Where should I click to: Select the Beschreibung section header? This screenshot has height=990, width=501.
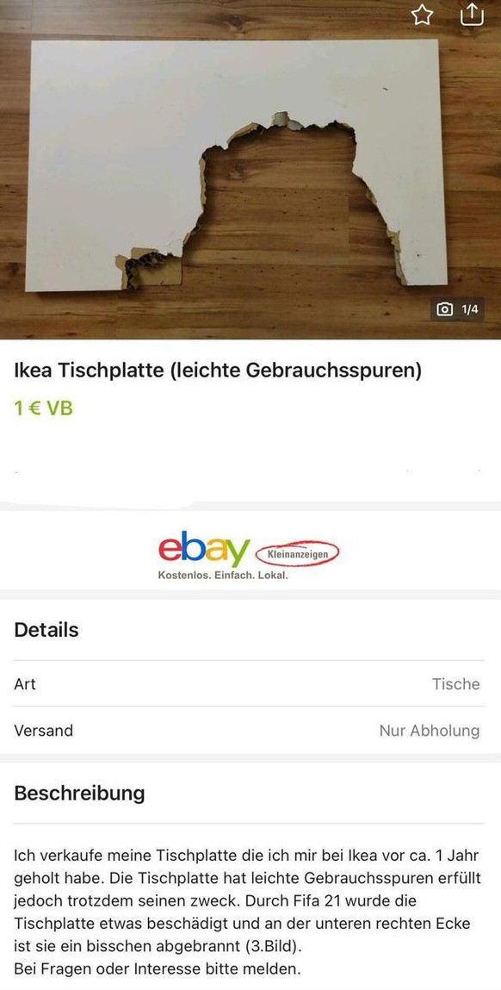pyautogui.click(x=79, y=793)
